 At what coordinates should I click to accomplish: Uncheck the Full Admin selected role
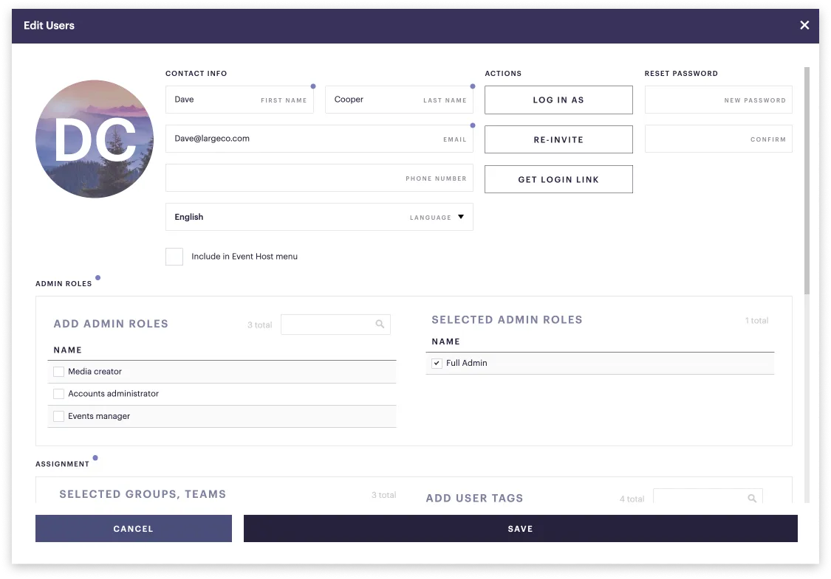437,363
